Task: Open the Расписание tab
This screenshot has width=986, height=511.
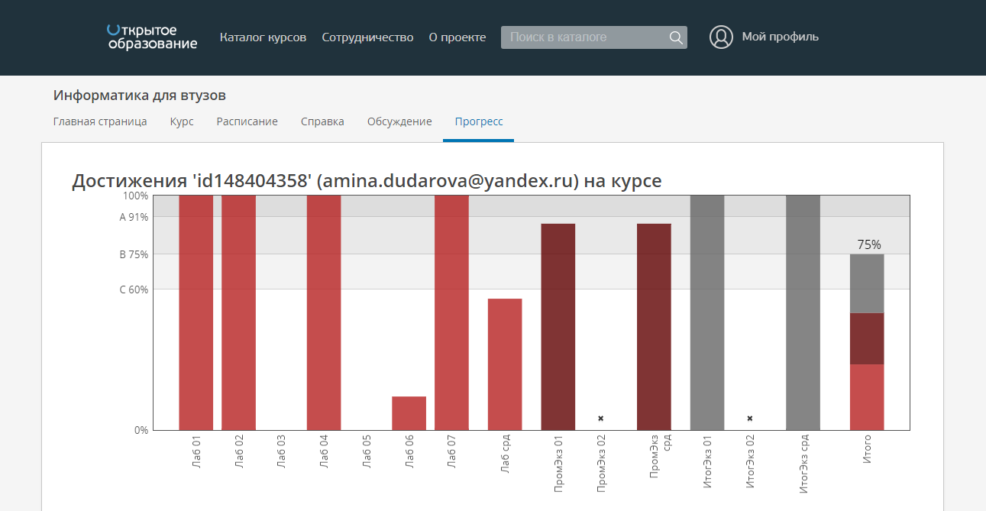Action: [x=247, y=121]
